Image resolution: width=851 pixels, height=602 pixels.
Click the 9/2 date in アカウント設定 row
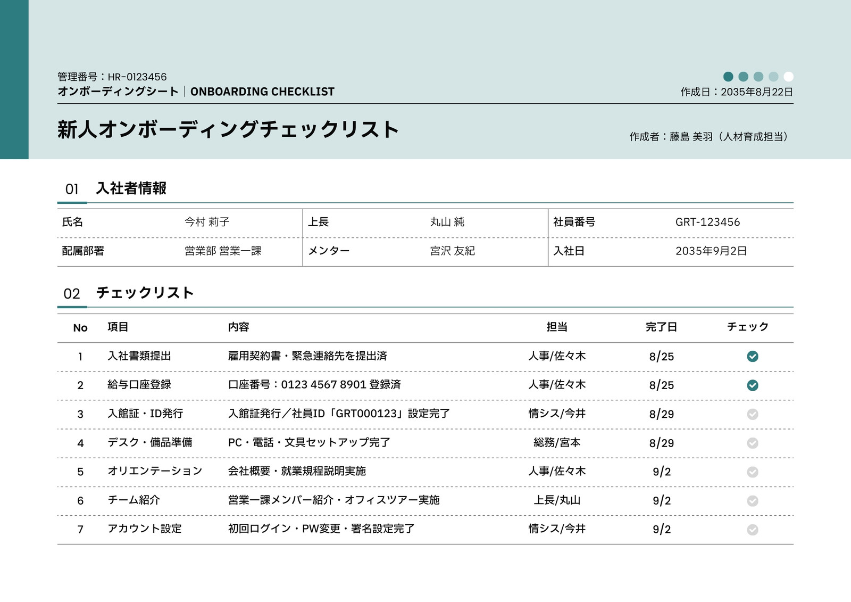point(662,529)
